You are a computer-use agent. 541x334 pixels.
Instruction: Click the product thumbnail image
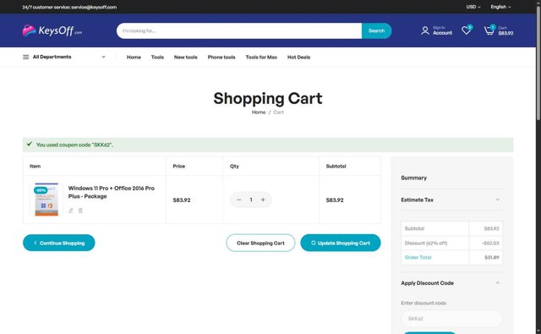pos(46,200)
